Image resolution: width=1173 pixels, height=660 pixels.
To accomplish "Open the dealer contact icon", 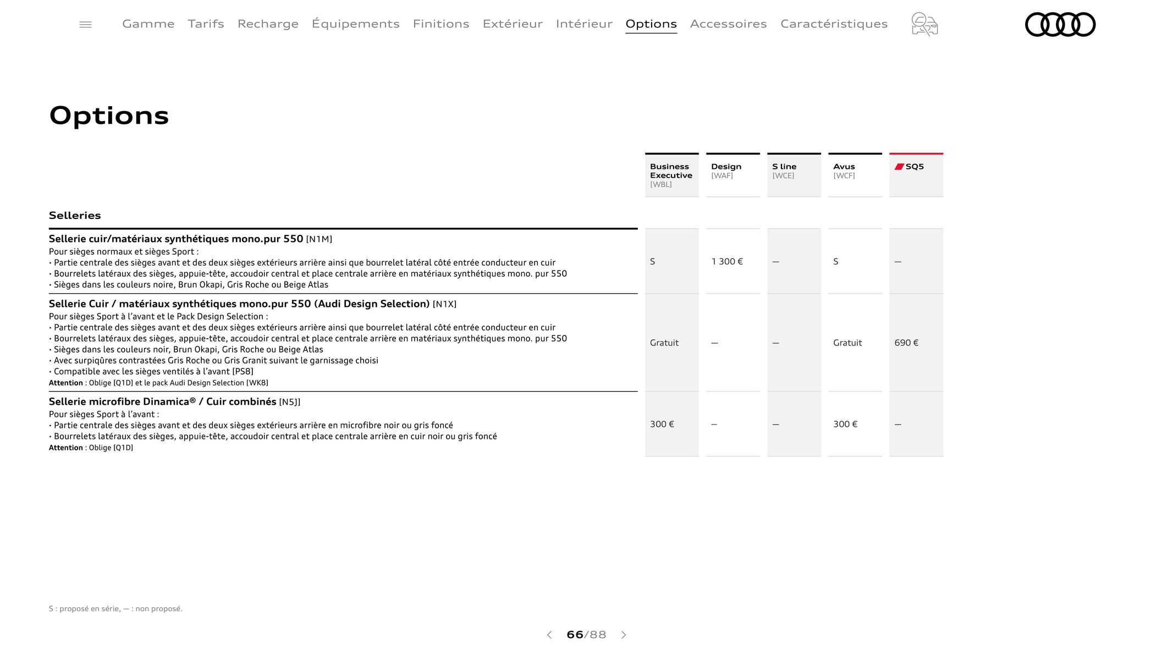I will click(924, 24).
